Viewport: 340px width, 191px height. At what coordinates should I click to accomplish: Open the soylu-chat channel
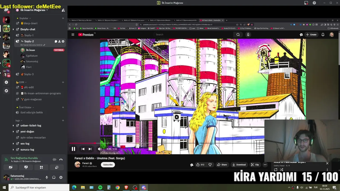coord(40,29)
